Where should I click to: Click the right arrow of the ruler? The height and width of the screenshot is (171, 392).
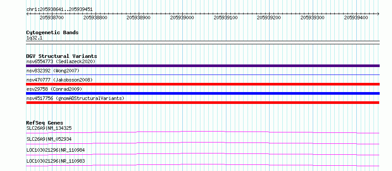[x=378, y=14]
